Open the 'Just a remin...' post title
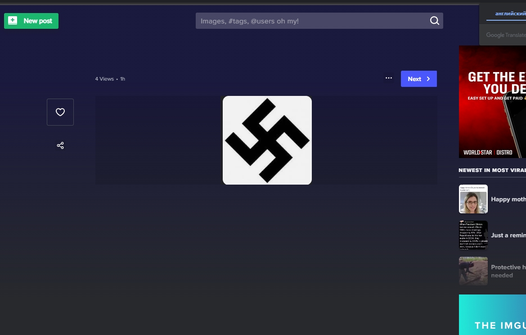This screenshot has height=335, width=526. (x=508, y=235)
